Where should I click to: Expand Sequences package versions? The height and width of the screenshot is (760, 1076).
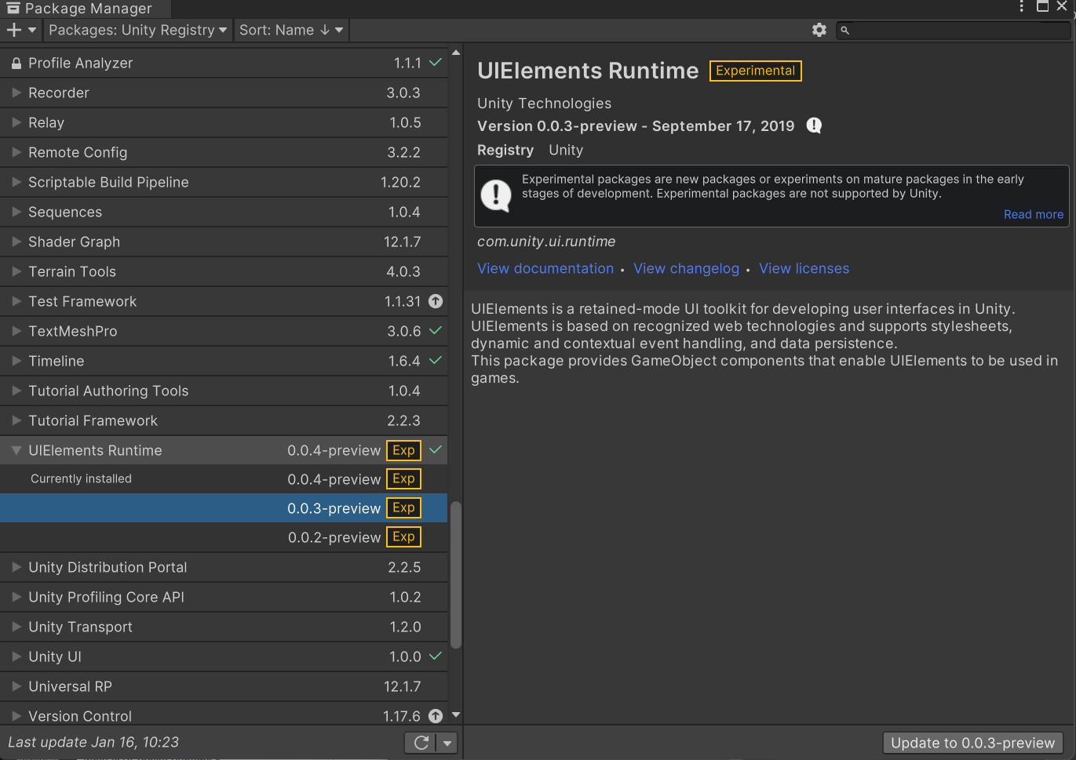[x=16, y=212]
